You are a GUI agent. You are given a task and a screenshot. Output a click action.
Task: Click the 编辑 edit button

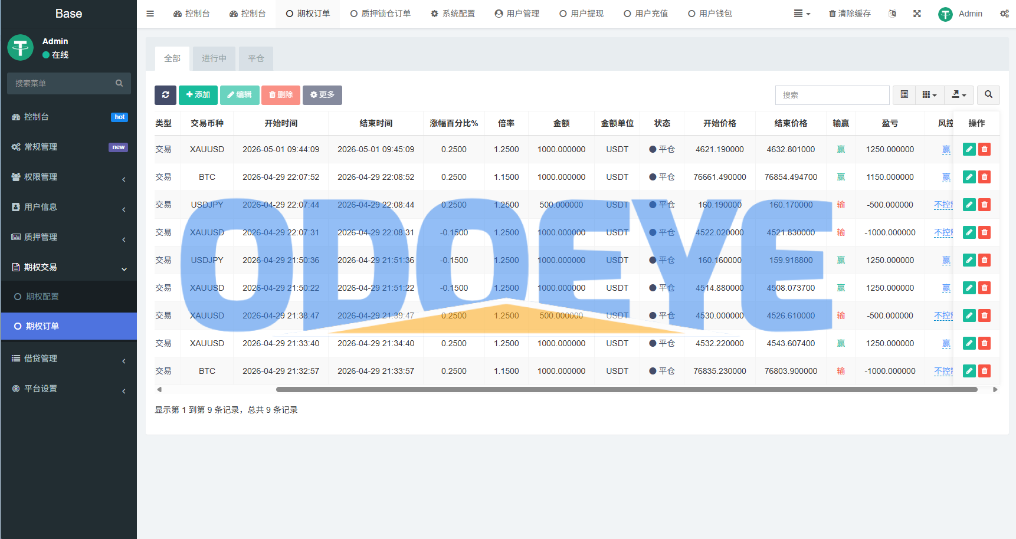[240, 95]
